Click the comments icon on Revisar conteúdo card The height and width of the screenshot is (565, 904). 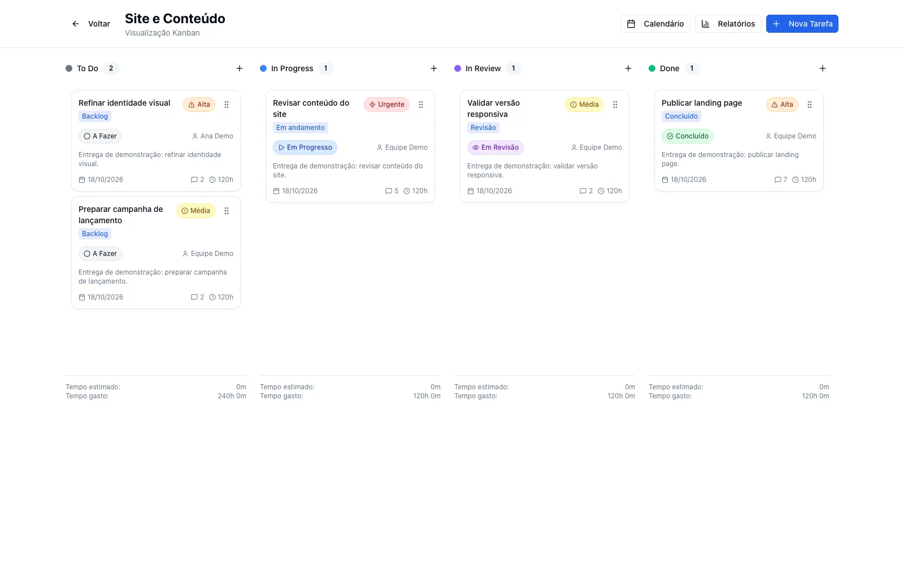pyautogui.click(x=389, y=191)
